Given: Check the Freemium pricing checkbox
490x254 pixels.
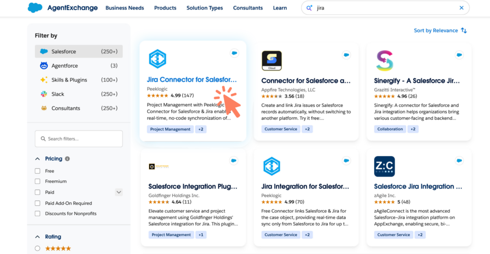Looking at the screenshot, I should point(37,181).
